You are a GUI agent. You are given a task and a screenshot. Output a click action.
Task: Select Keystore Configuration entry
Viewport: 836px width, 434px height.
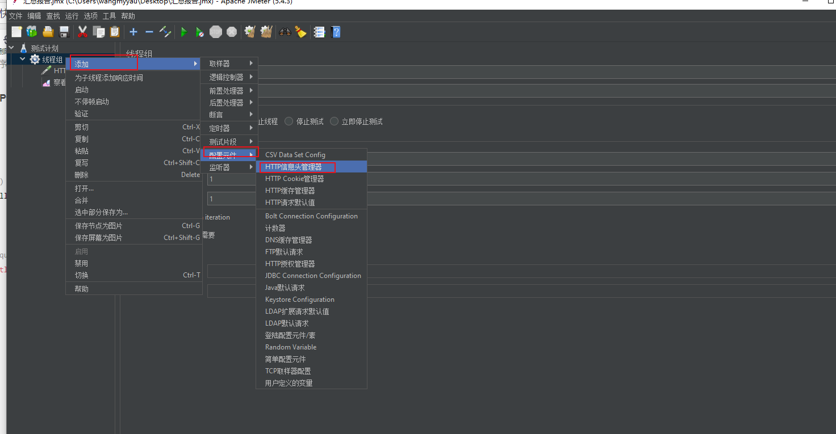pos(311,300)
